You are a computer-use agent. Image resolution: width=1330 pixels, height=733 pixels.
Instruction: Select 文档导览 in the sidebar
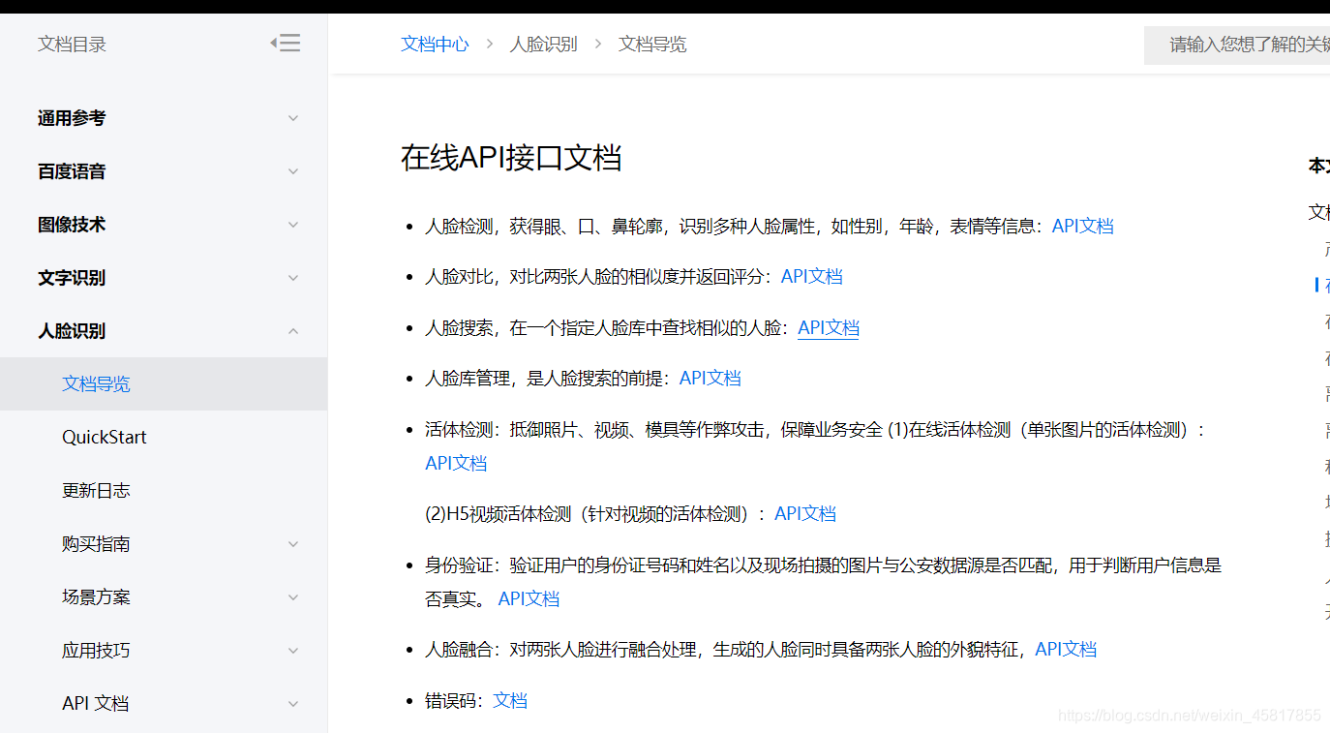coord(97,383)
